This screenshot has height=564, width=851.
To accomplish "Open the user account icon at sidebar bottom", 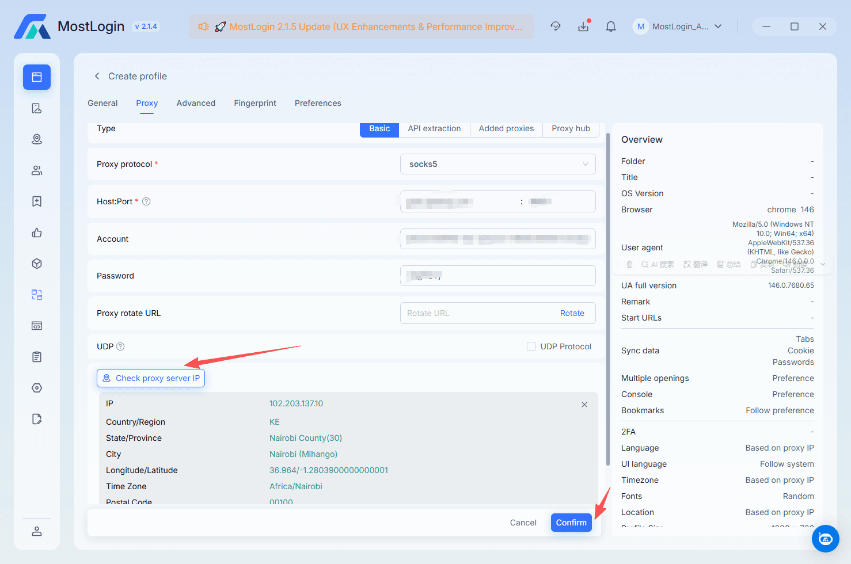I will [x=37, y=531].
